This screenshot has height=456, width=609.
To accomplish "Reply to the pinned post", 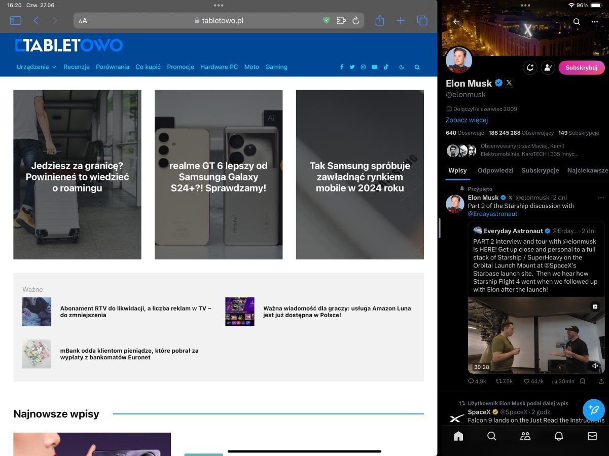I will [477, 381].
